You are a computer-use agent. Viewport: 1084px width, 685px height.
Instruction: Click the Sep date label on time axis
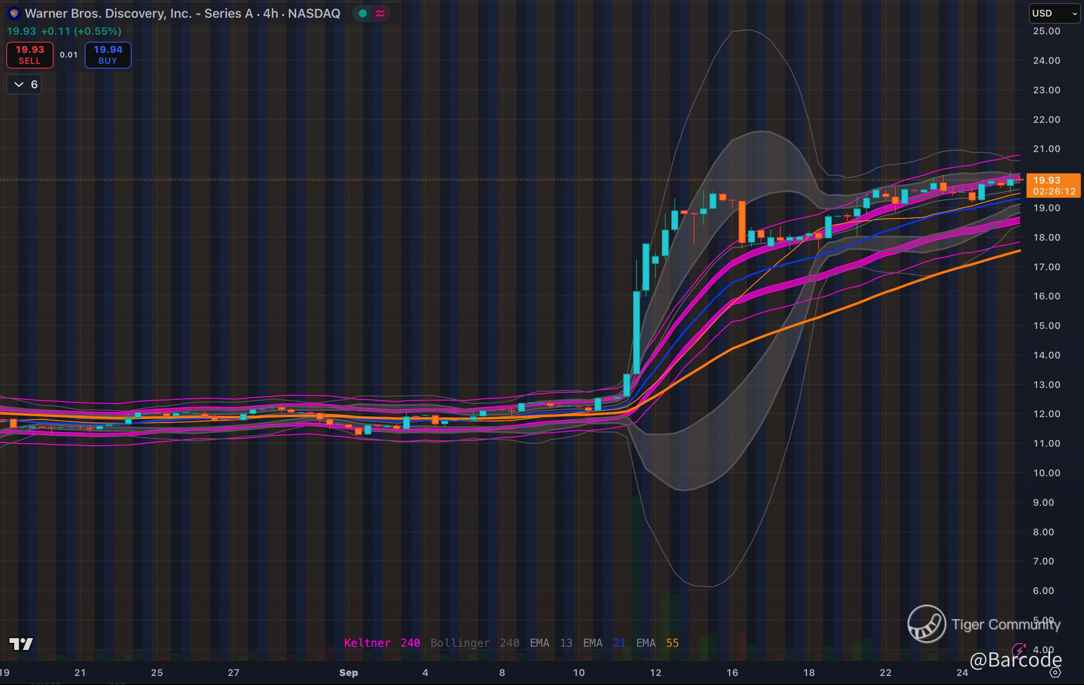pyautogui.click(x=349, y=672)
